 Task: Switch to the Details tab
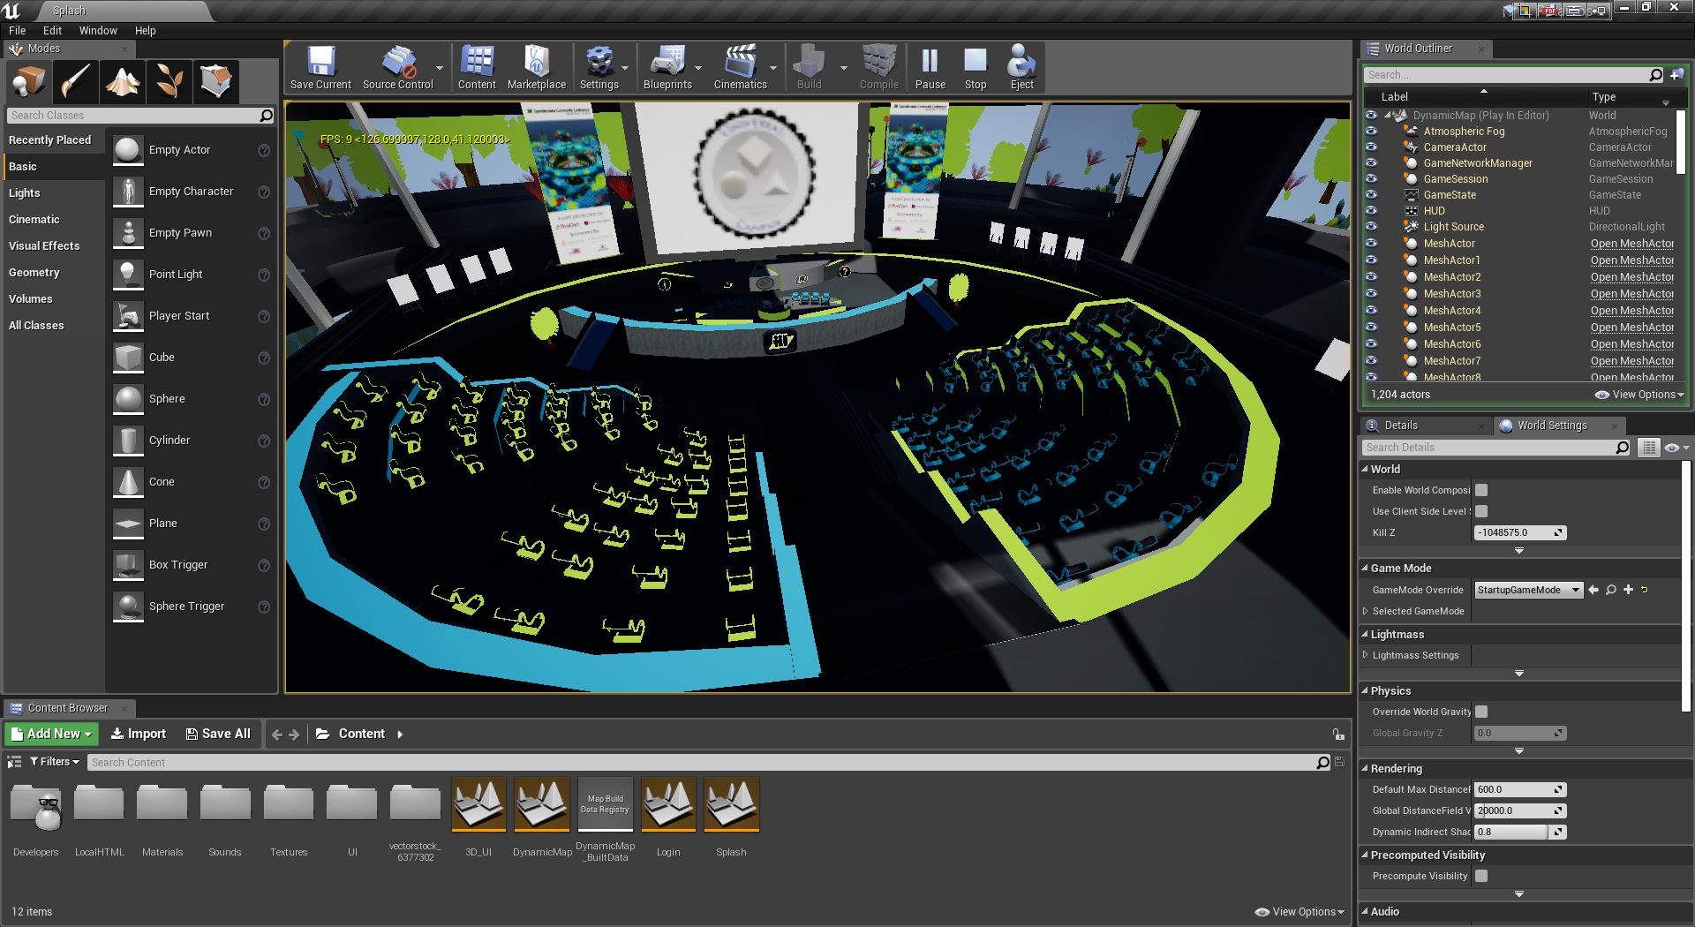pos(1400,426)
